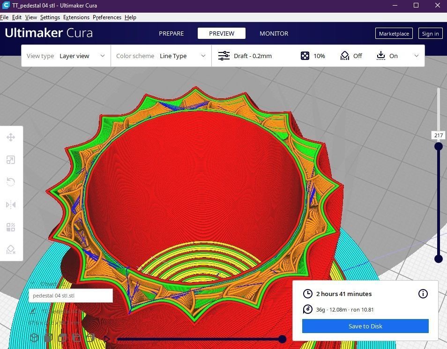This screenshot has width=447, height=349.
Task: Open the Marketplace
Action: [394, 34]
